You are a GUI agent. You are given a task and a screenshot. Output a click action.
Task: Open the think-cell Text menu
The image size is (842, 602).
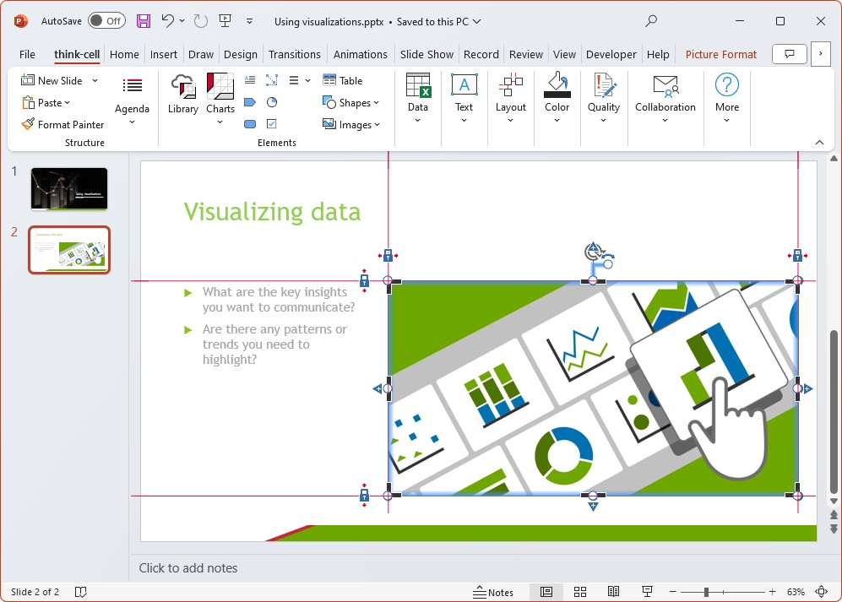pyautogui.click(x=464, y=98)
